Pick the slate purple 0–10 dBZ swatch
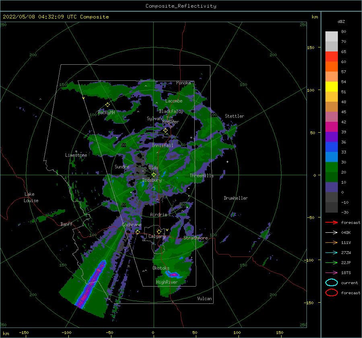The width and height of the screenshot is (362, 338). click(x=331, y=187)
